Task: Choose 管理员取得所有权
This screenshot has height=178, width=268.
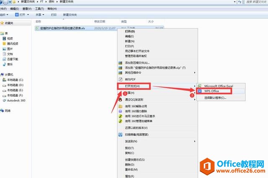Action: point(136,56)
